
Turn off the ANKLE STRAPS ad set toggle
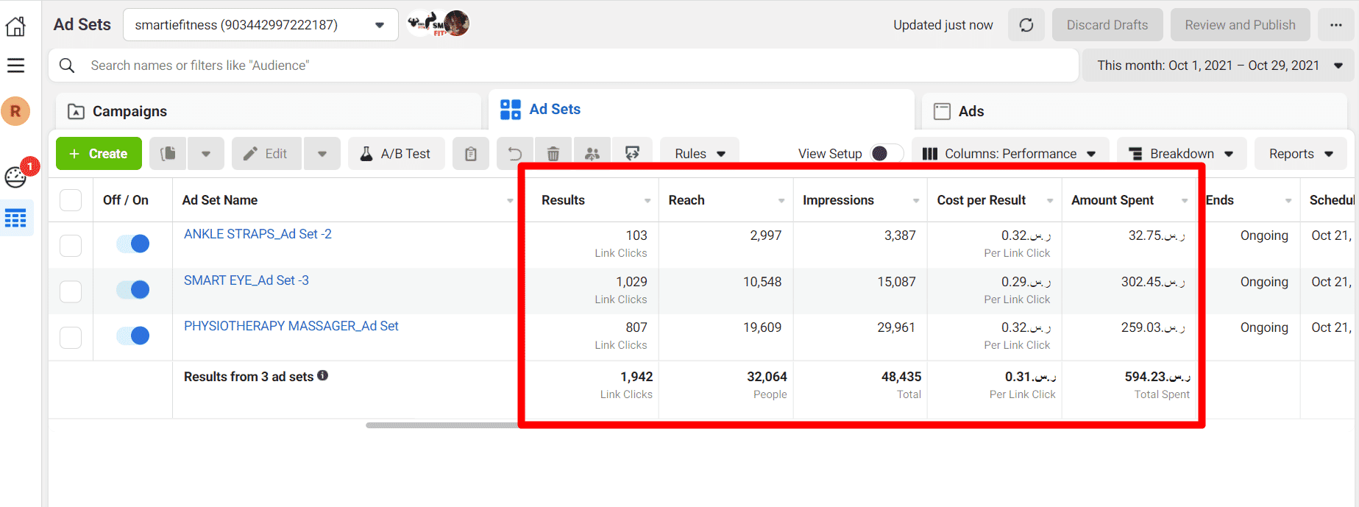133,244
